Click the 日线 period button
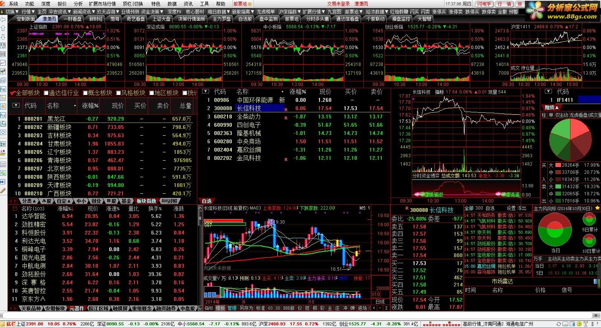Screen dimensions: 601x328 click(380, 302)
